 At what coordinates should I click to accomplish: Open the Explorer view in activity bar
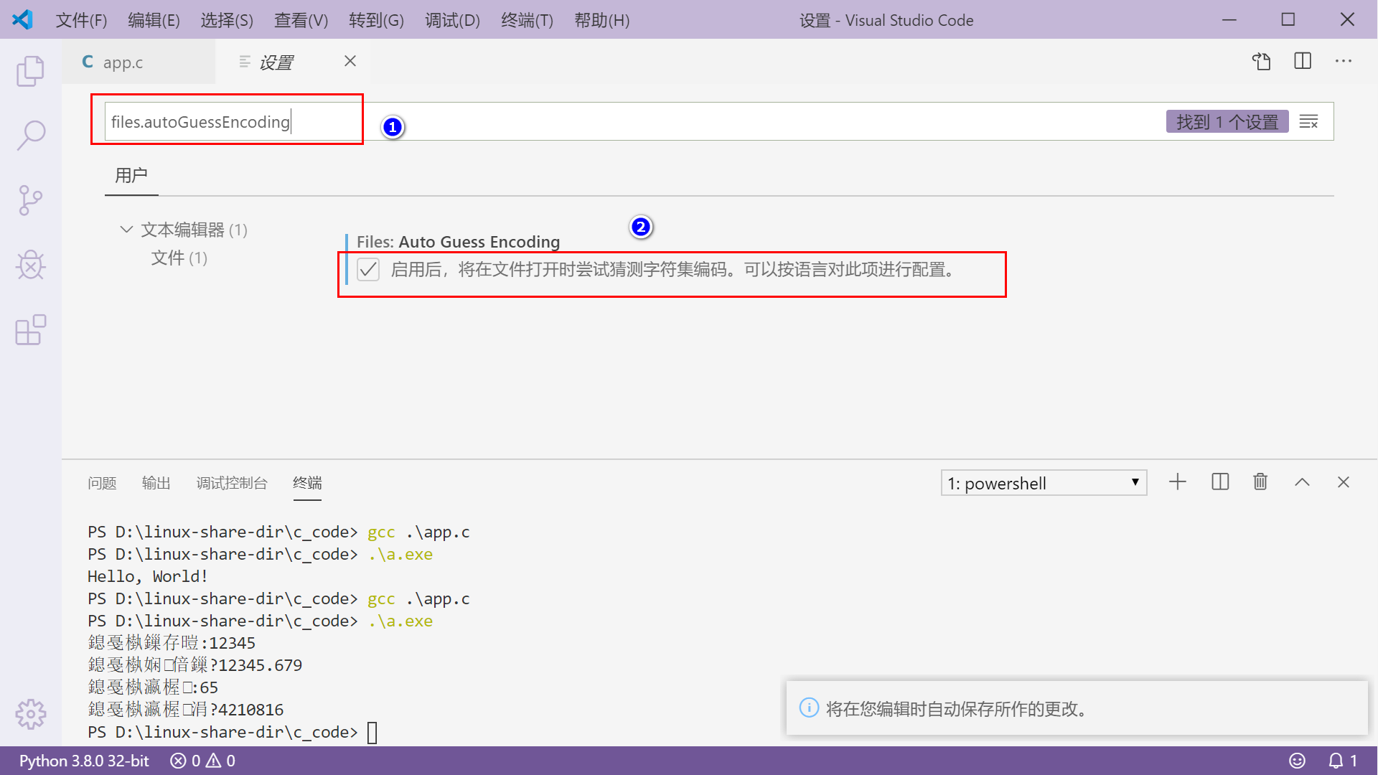click(x=30, y=71)
